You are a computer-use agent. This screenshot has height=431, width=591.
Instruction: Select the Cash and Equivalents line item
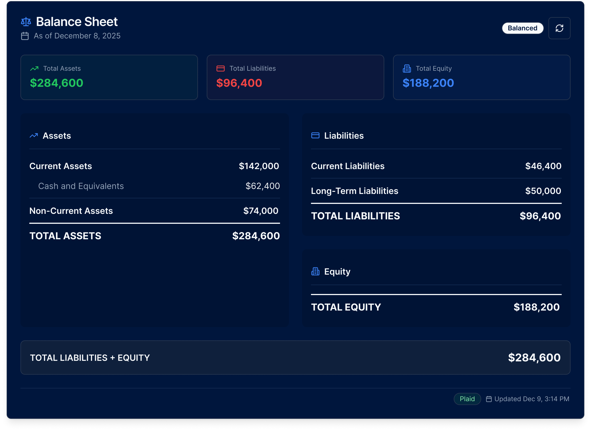(x=159, y=186)
